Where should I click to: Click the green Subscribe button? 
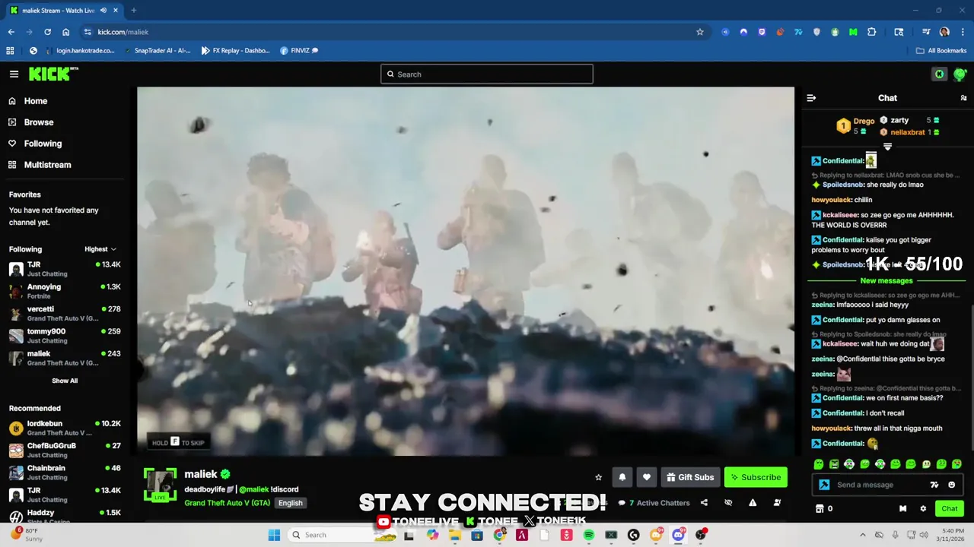(x=756, y=477)
